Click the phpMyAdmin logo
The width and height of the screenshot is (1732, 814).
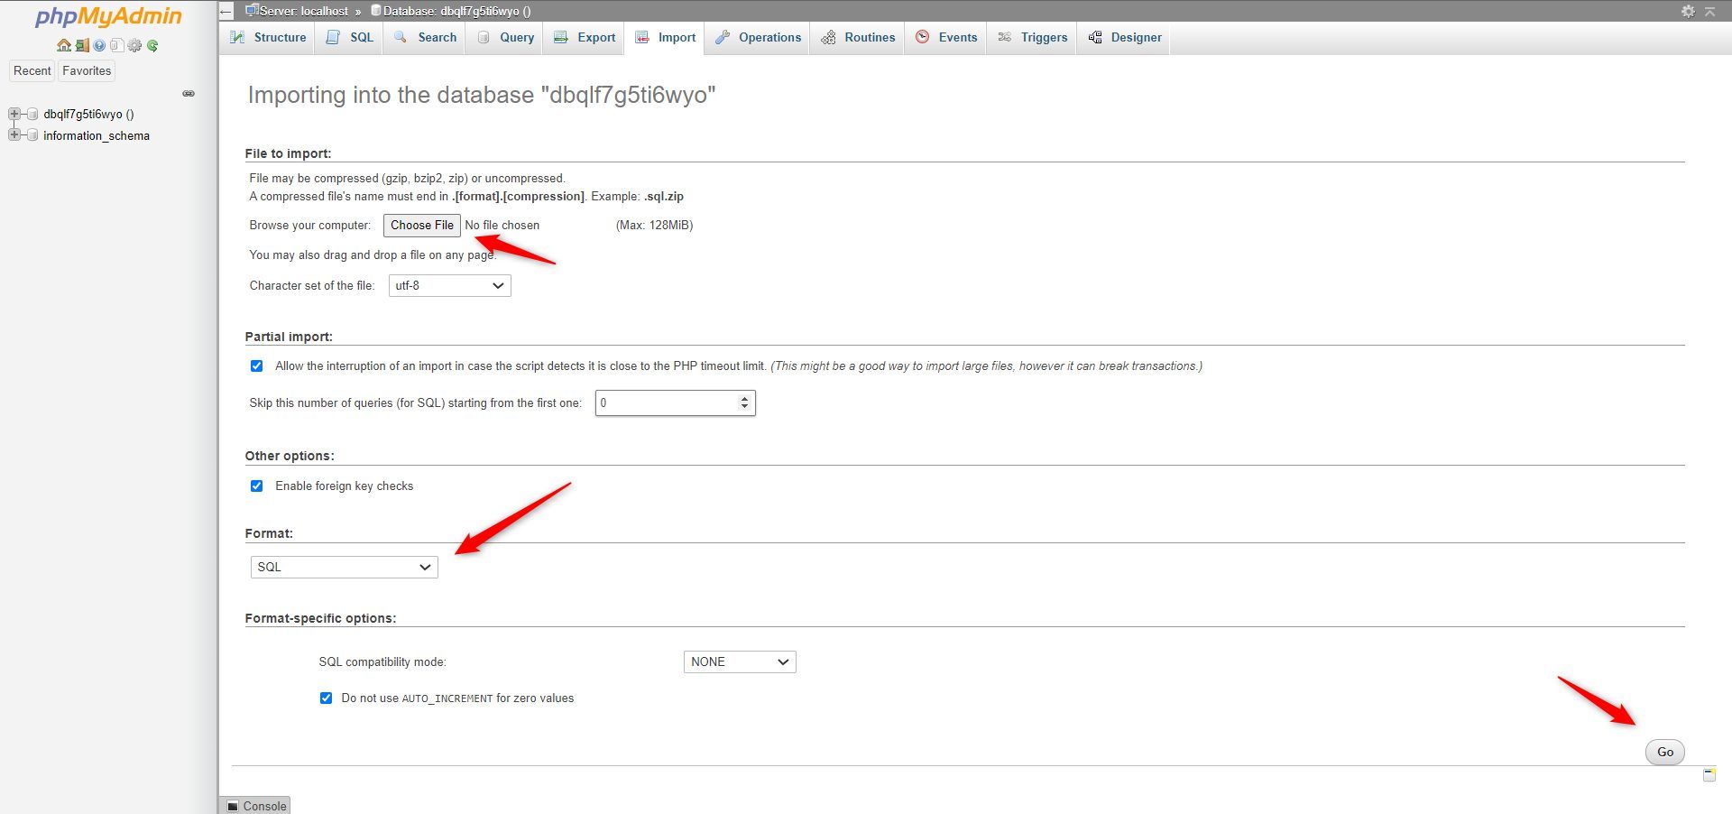[108, 16]
